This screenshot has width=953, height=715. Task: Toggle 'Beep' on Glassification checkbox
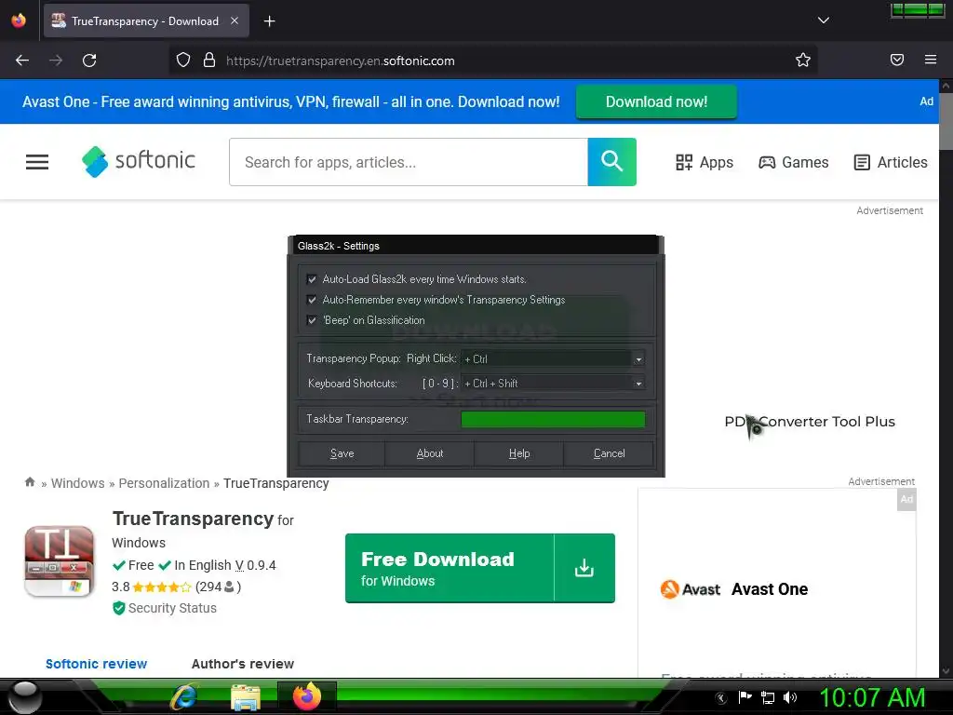312,320
